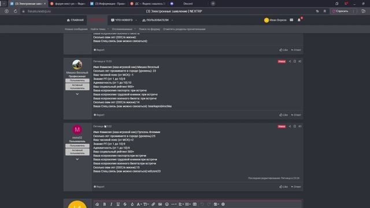Click the browser translate page icon
Viewport: 370px width, 208px height.
[317, 11]
